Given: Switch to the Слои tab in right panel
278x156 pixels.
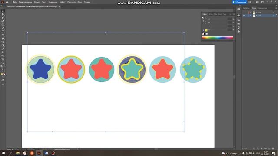Looking at the screenshot, I should pos(254,8).
